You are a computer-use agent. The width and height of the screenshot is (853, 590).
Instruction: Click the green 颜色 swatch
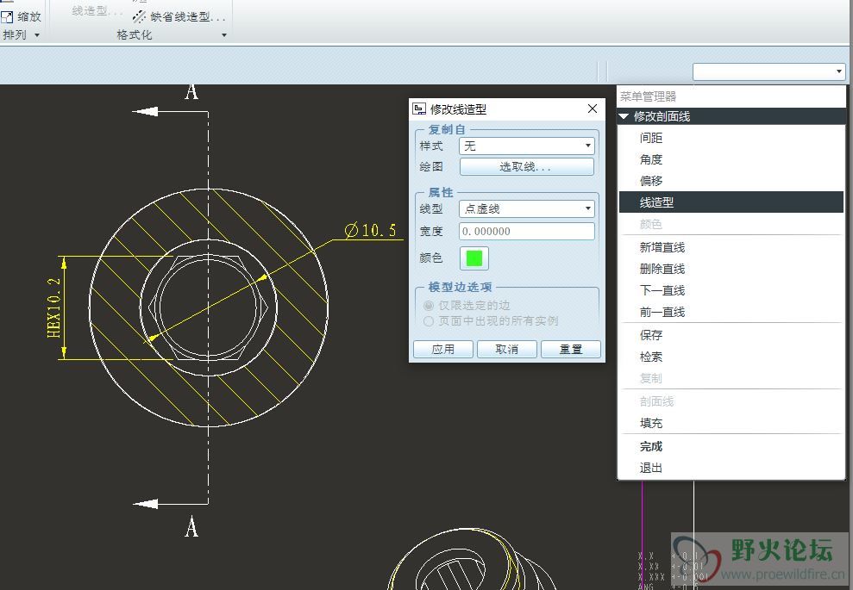[474, 258]
